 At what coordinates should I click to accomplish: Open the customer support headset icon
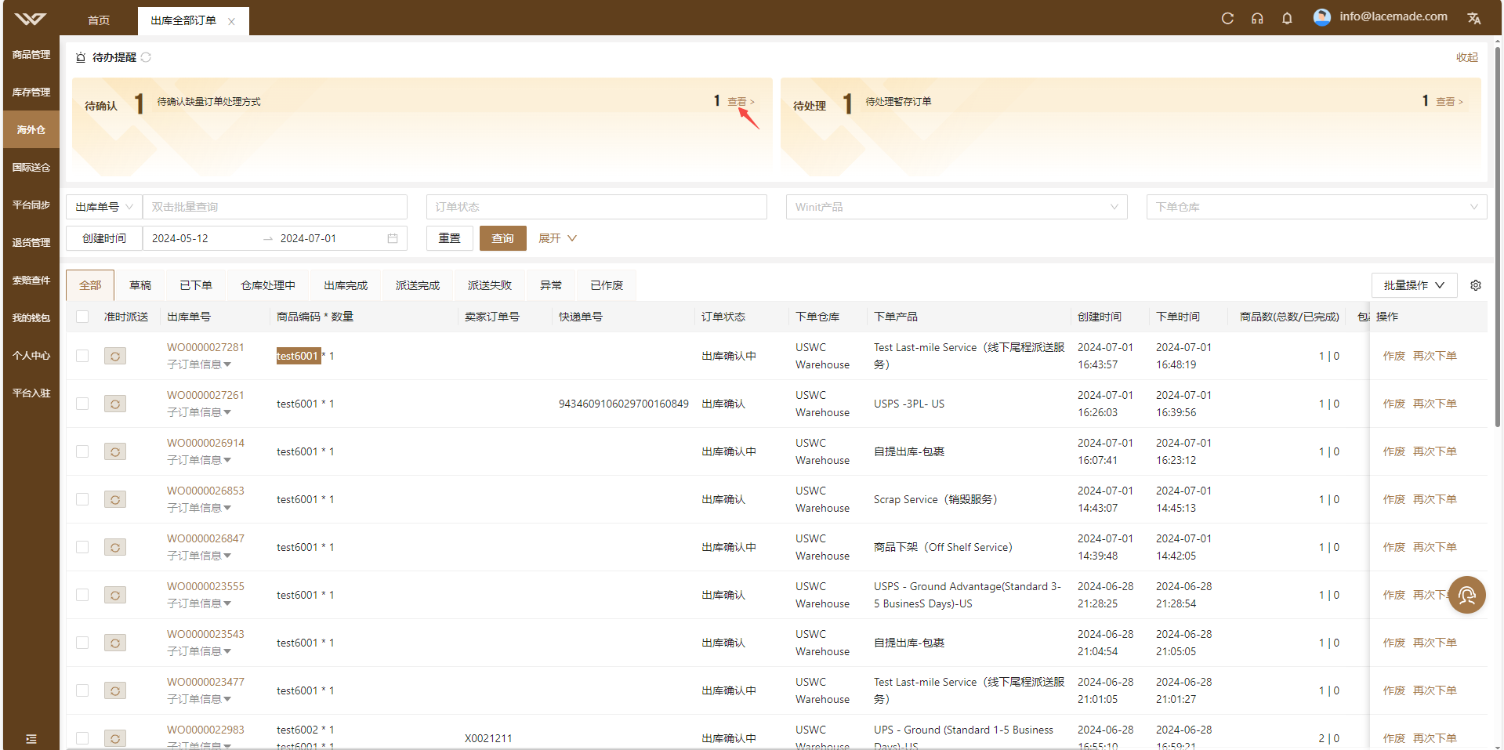tap(1257, 18)
